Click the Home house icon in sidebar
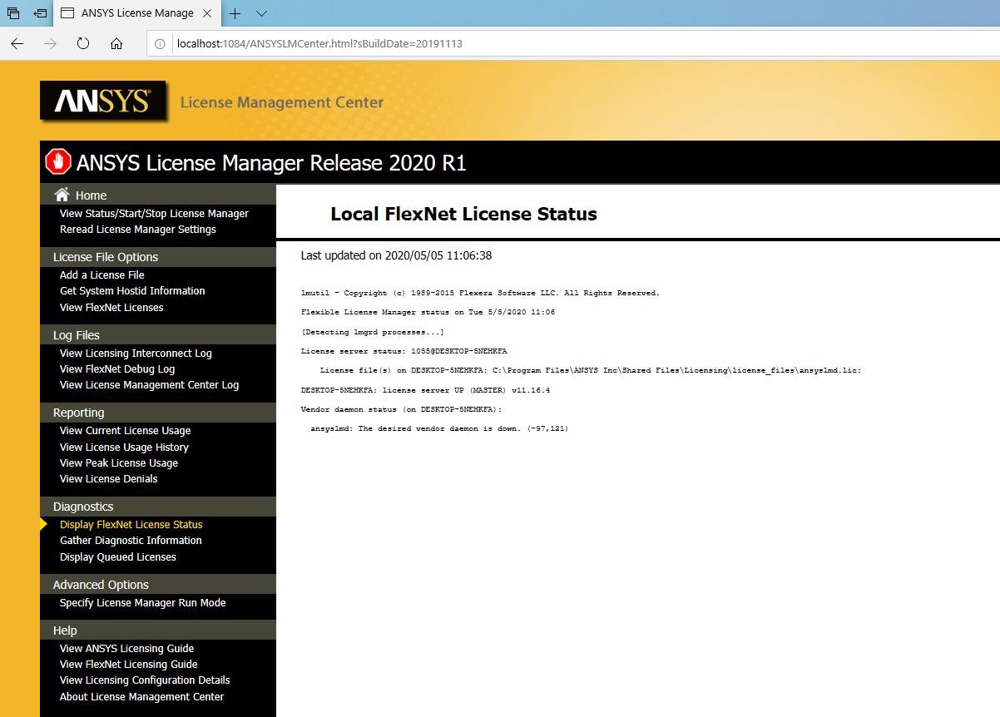Viewport: 1000px width, 717px height. point(62,195)
